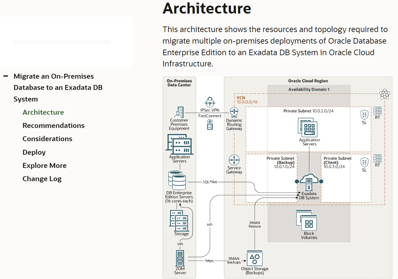The image size is (398, 279).
Task: Open the Object Storage (Backups) icon
Action: click(x=254, y=259)
